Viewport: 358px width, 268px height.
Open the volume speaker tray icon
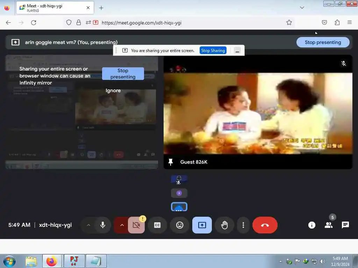(x=322, y=261)
